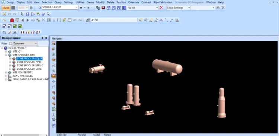Open the Local Settings dropdown

coord(189,8)
